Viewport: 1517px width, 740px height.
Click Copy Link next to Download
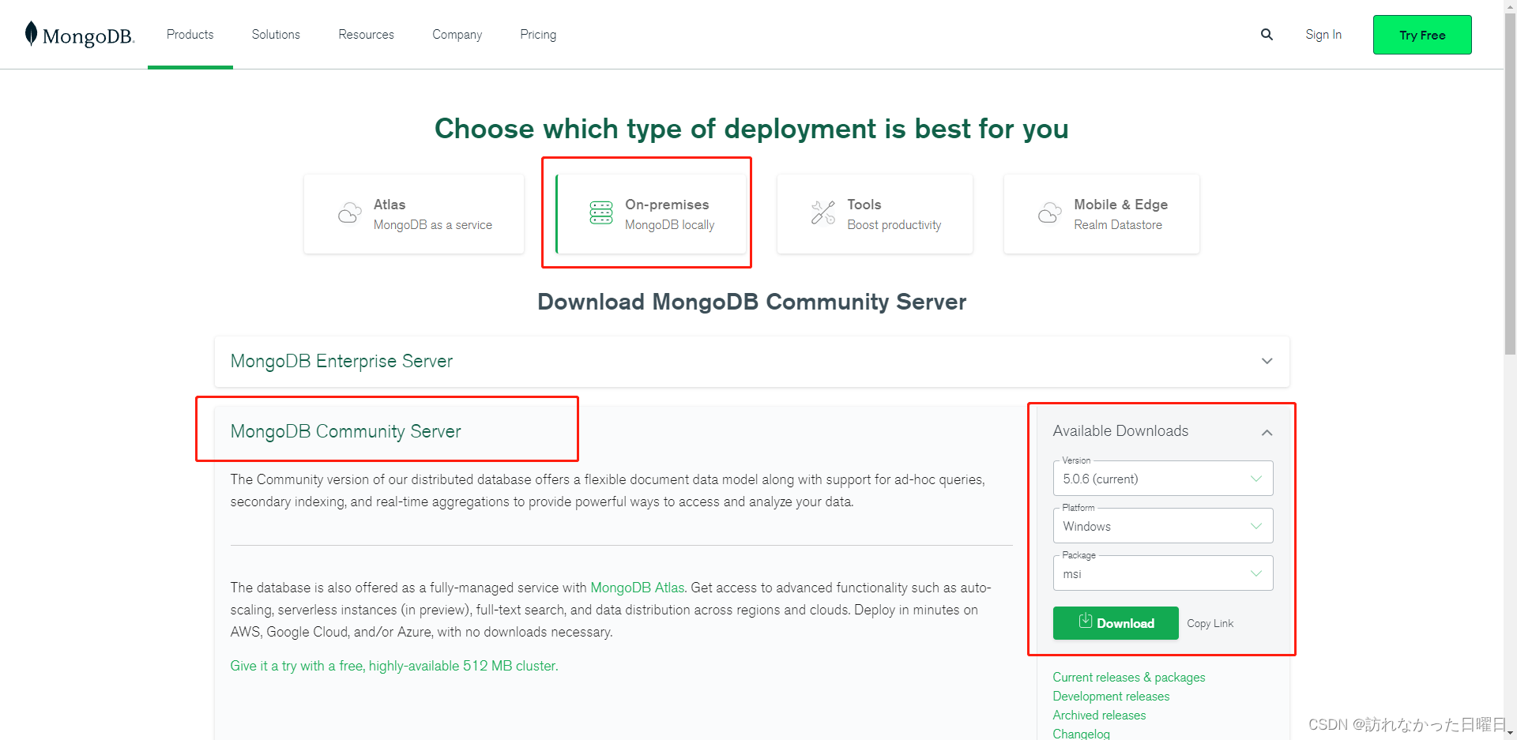[x=1210, y=623]
